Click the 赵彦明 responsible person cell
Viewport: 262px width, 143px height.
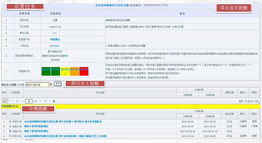[243, 136]
